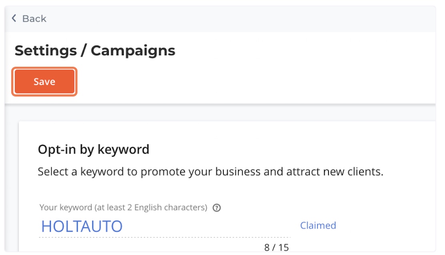445x255 pixels.
Task: Place cursor after the last letter of HOLTAUTO
Action: [123, 226]
